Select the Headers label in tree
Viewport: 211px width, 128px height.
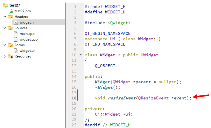21,17
